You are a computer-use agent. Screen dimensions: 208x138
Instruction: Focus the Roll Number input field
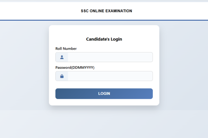tap(110, 57)
